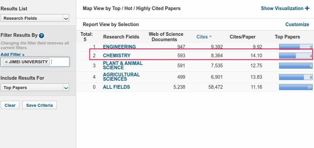Click the plus icon next to Show Visualization

click(x=307, y=8)
